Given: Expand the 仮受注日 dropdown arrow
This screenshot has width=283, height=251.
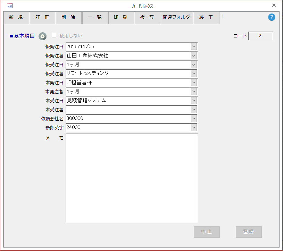Looking at the screenshot, I should coord(194,65).
